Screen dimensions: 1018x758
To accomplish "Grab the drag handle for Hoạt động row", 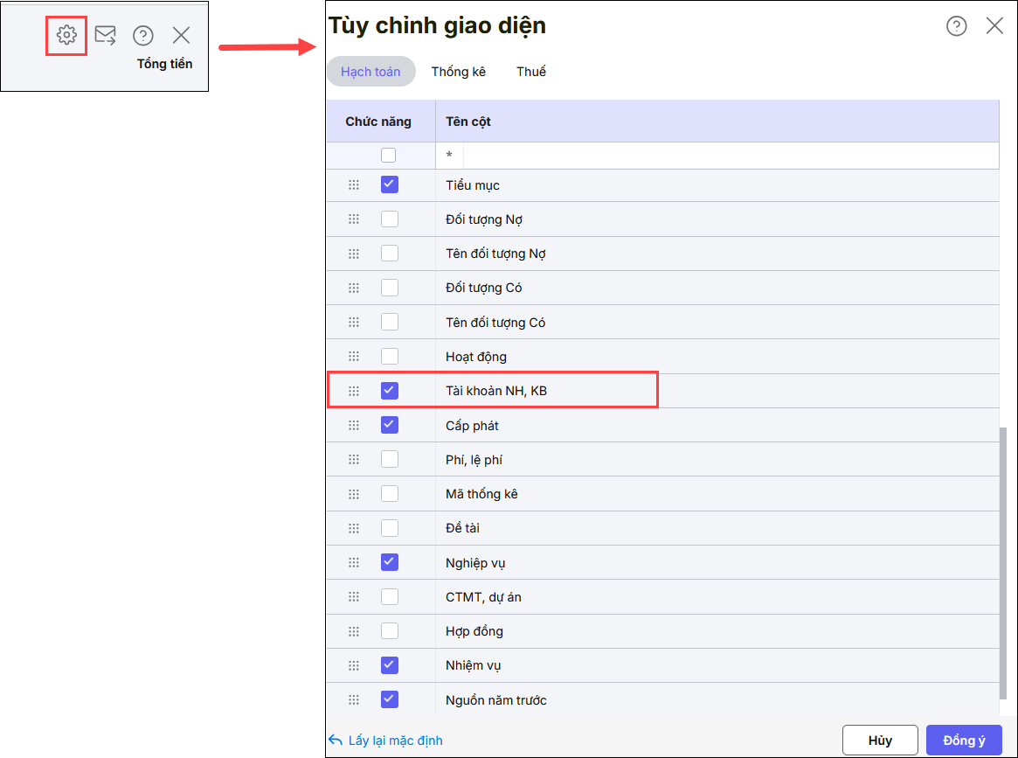I will 354,356.
